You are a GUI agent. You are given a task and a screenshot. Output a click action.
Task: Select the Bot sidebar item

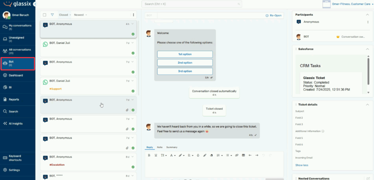pyautogui.click(x=18, y=63)
